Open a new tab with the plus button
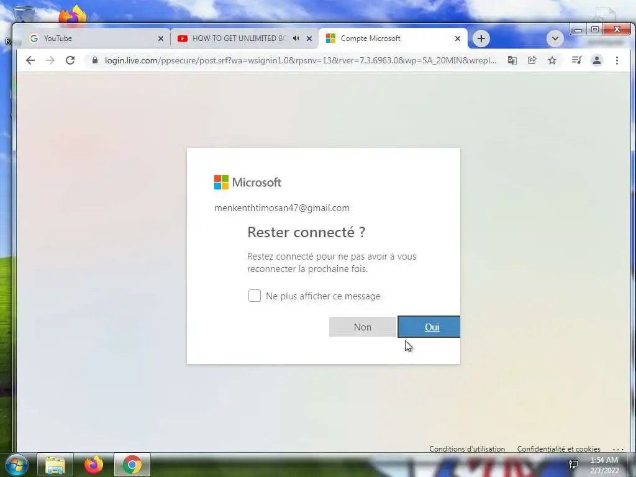 (481, 39)
